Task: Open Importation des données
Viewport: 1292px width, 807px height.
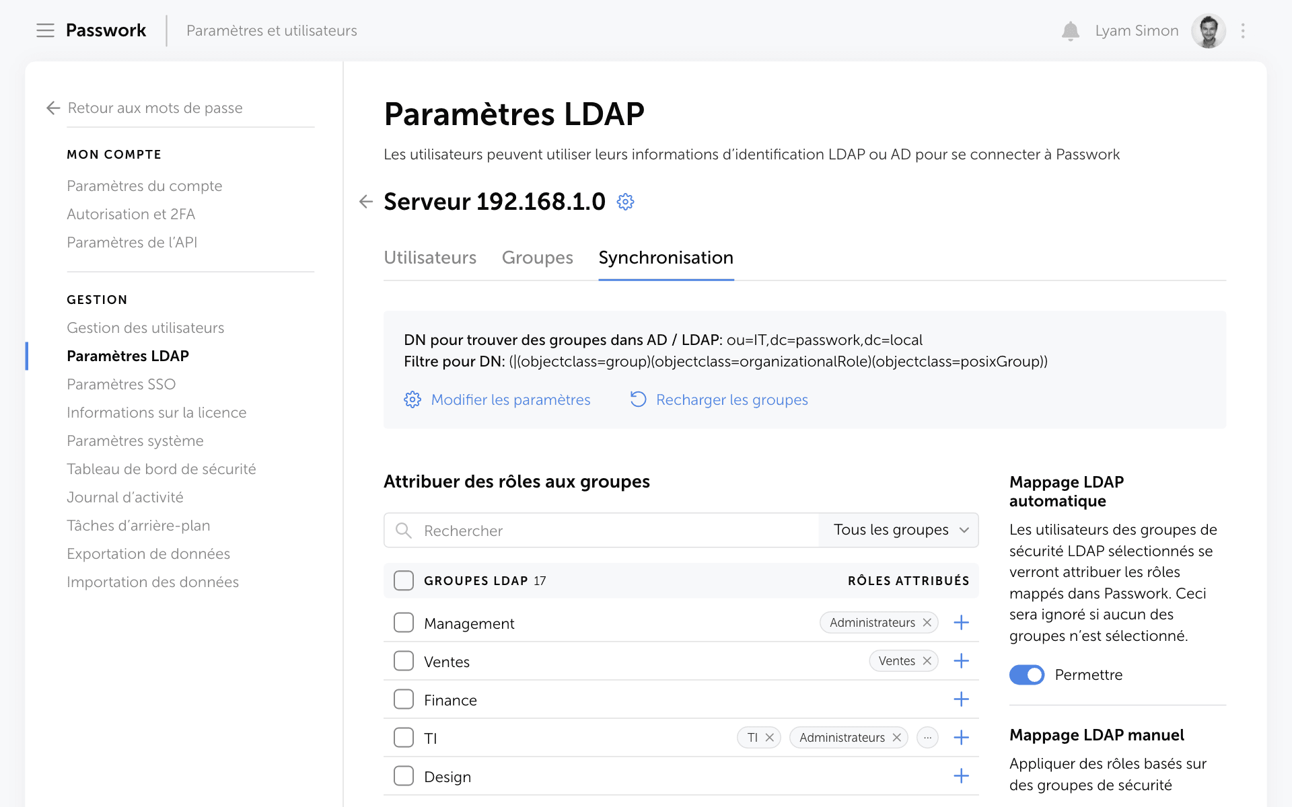Action: coord(153,582)
